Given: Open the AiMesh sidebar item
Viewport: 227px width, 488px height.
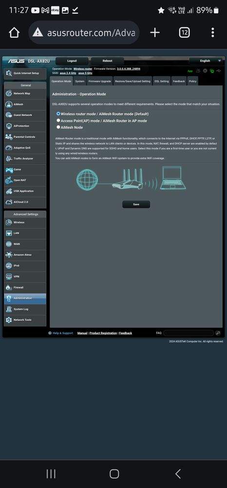Looking at the screenshot, I should pos(25,105).
